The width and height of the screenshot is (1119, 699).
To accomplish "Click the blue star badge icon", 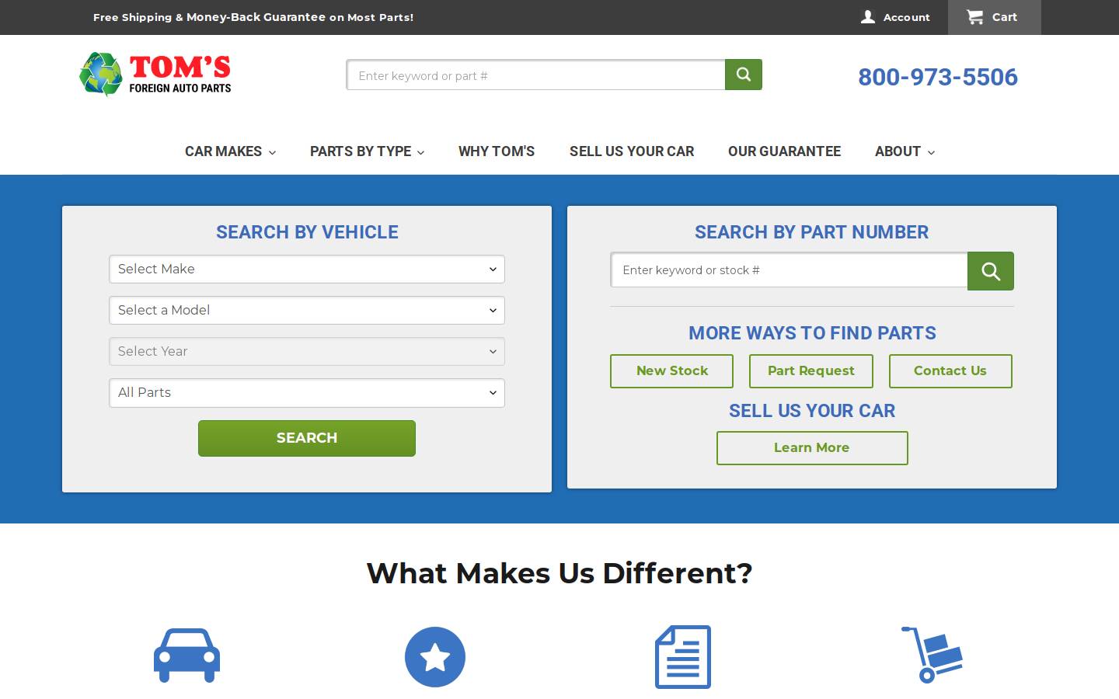I will pyautogui.click(x=435, y=657).
